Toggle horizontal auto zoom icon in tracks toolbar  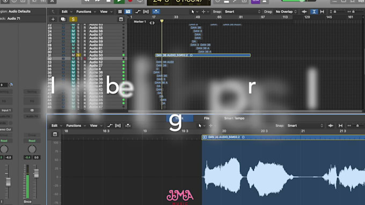pyautogui.click(x=322, y=12)
